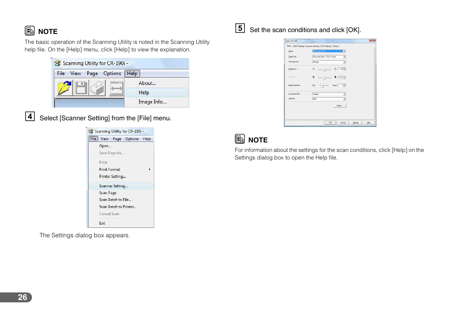Click the Brightness value spinner field
450x317 pixels.
(x=342, y=69)
